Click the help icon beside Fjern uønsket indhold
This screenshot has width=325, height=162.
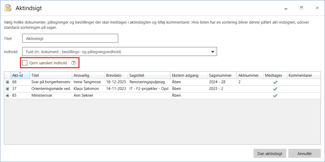(x=74, y=63)
